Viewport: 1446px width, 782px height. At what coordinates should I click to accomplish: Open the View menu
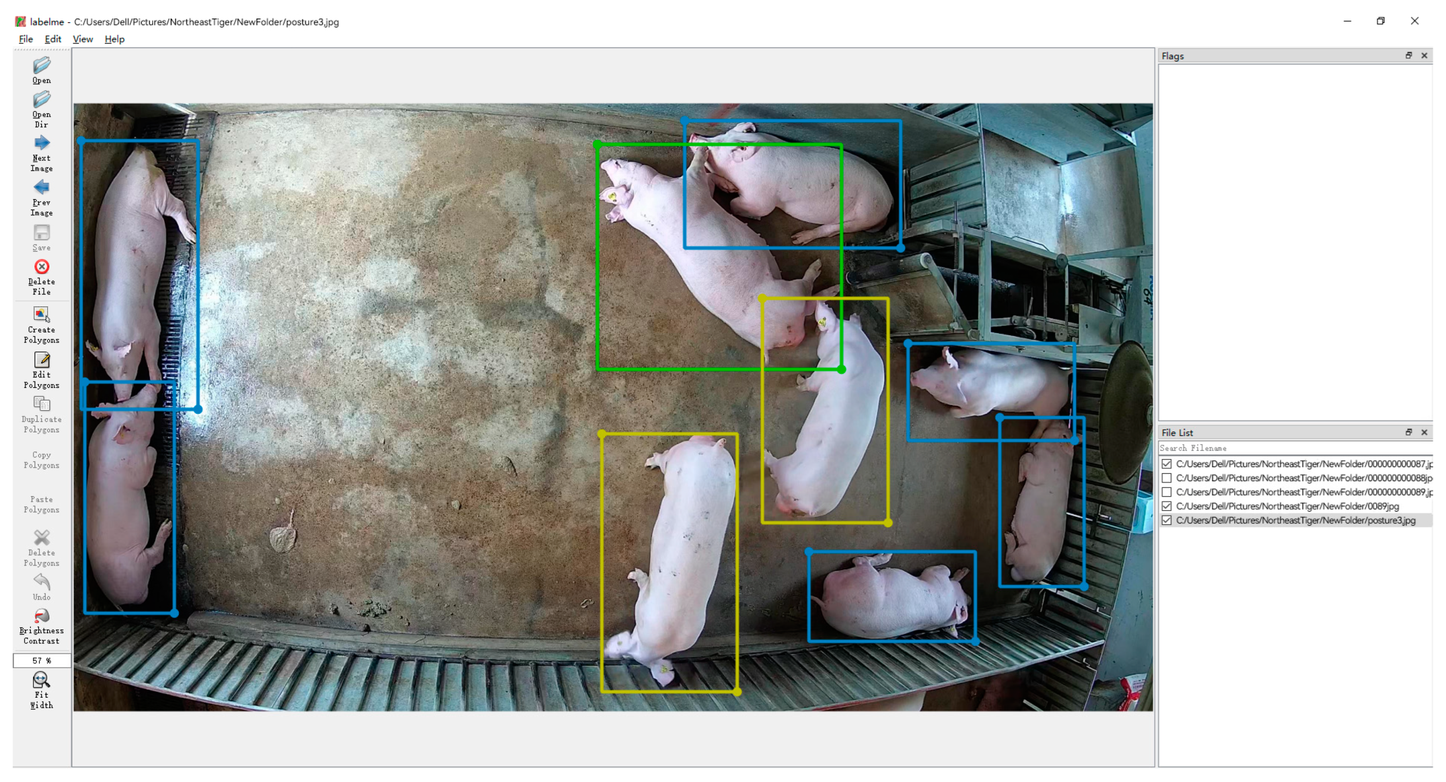(x=83, y=39)
